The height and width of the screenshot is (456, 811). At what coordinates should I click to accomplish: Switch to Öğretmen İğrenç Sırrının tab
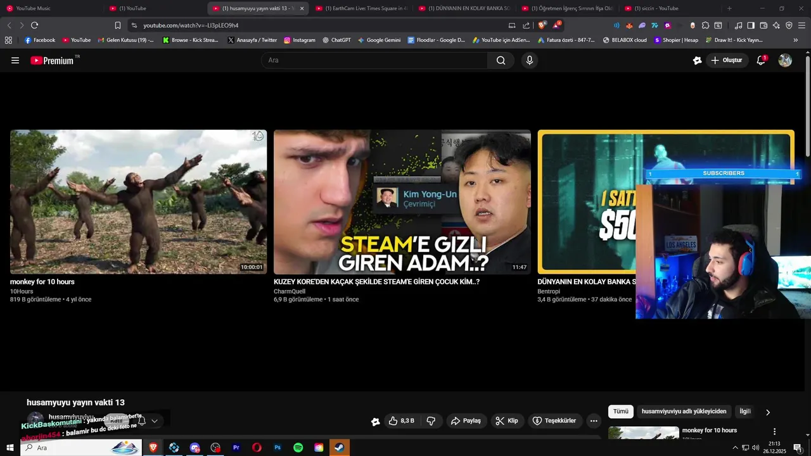click(x=568, y=8)
